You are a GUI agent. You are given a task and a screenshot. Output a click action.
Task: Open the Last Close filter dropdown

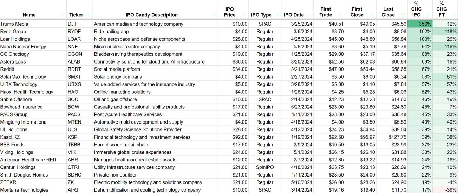coord(403,15)
